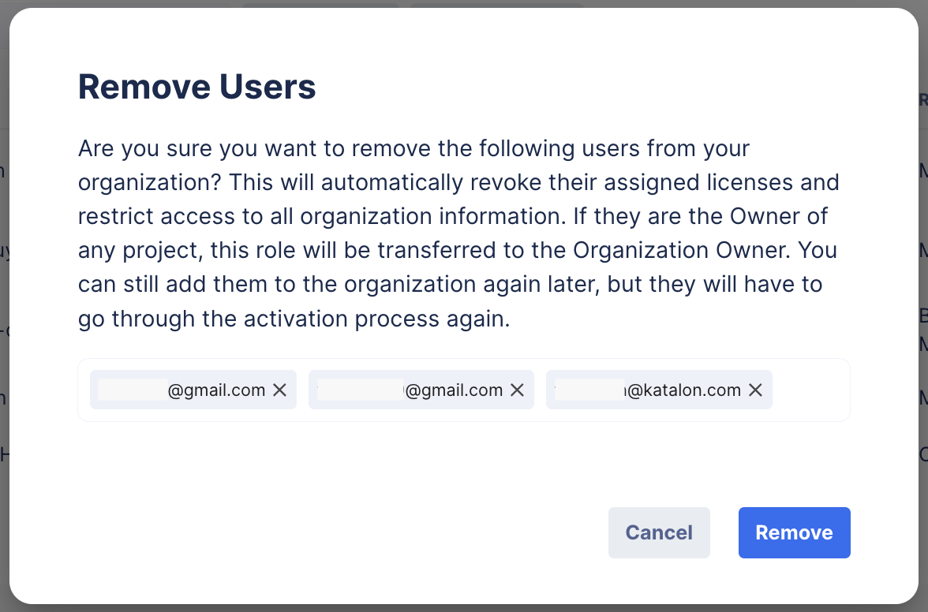Confirm removal with the blue Remove button
This screenshot has height=612, width=928.
794,532
